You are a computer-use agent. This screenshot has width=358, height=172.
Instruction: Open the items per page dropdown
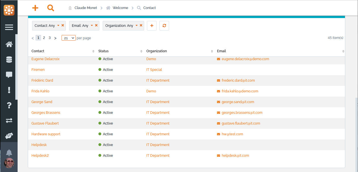[x=68, y=38]
